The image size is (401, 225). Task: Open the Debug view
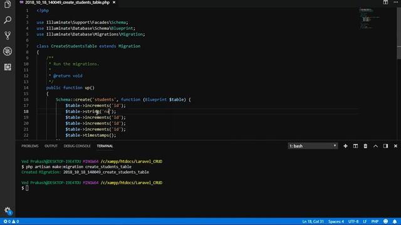8,51
